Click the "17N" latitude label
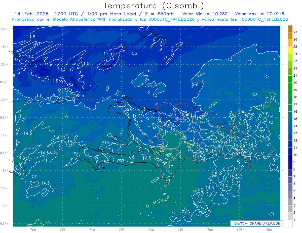This screenshot has width=302, height=233. pos(4,206)
